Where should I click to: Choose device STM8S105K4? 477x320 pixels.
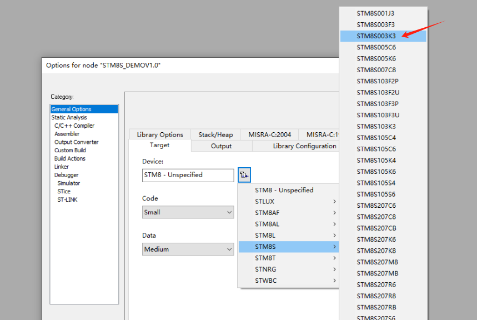(383, 161)
